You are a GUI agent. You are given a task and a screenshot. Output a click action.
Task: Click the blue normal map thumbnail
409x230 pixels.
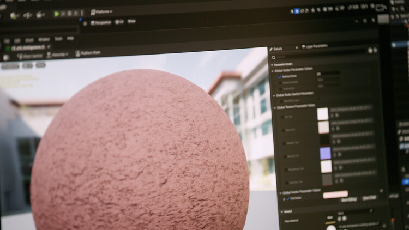(325, 153)
